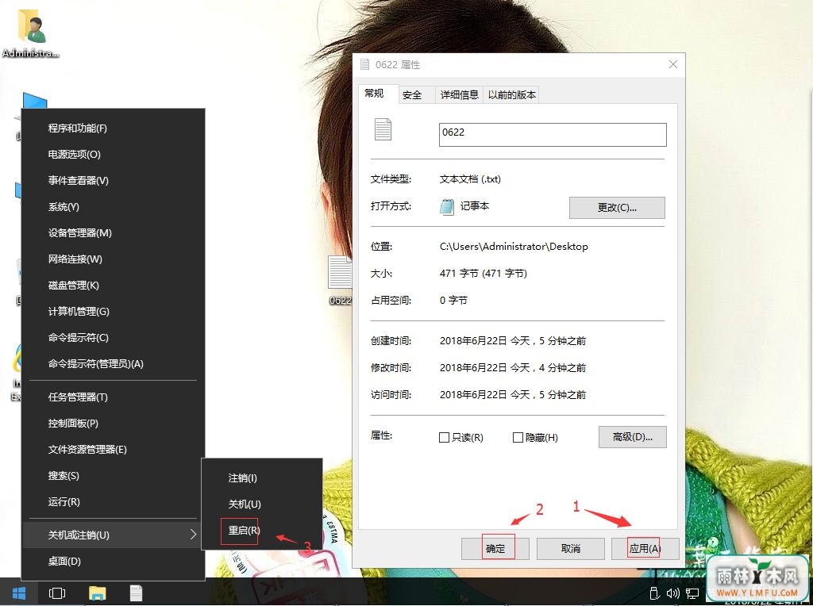
Task: Open 电源选项(O)
Action: (113, 155)
